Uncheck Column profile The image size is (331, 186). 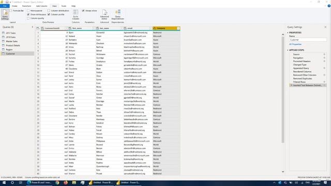pos(49,14)
